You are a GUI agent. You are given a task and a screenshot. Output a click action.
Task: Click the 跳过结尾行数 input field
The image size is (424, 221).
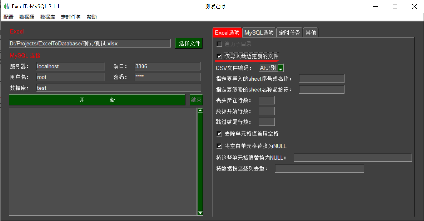[267, 122]
